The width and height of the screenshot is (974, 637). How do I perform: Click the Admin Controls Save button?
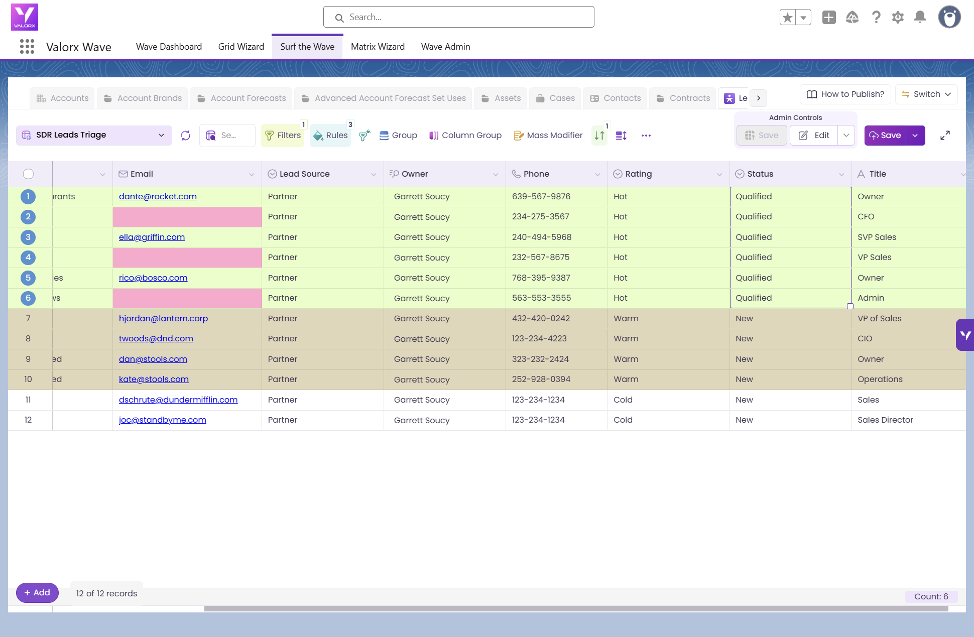click(762, 136)
